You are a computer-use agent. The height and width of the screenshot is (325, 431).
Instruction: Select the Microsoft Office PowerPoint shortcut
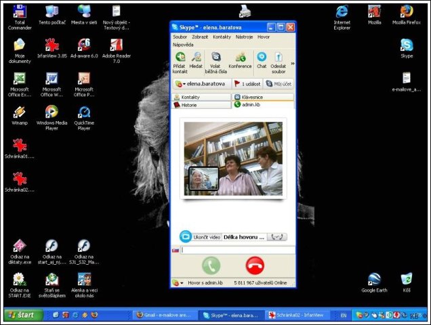tap(84, 85)
